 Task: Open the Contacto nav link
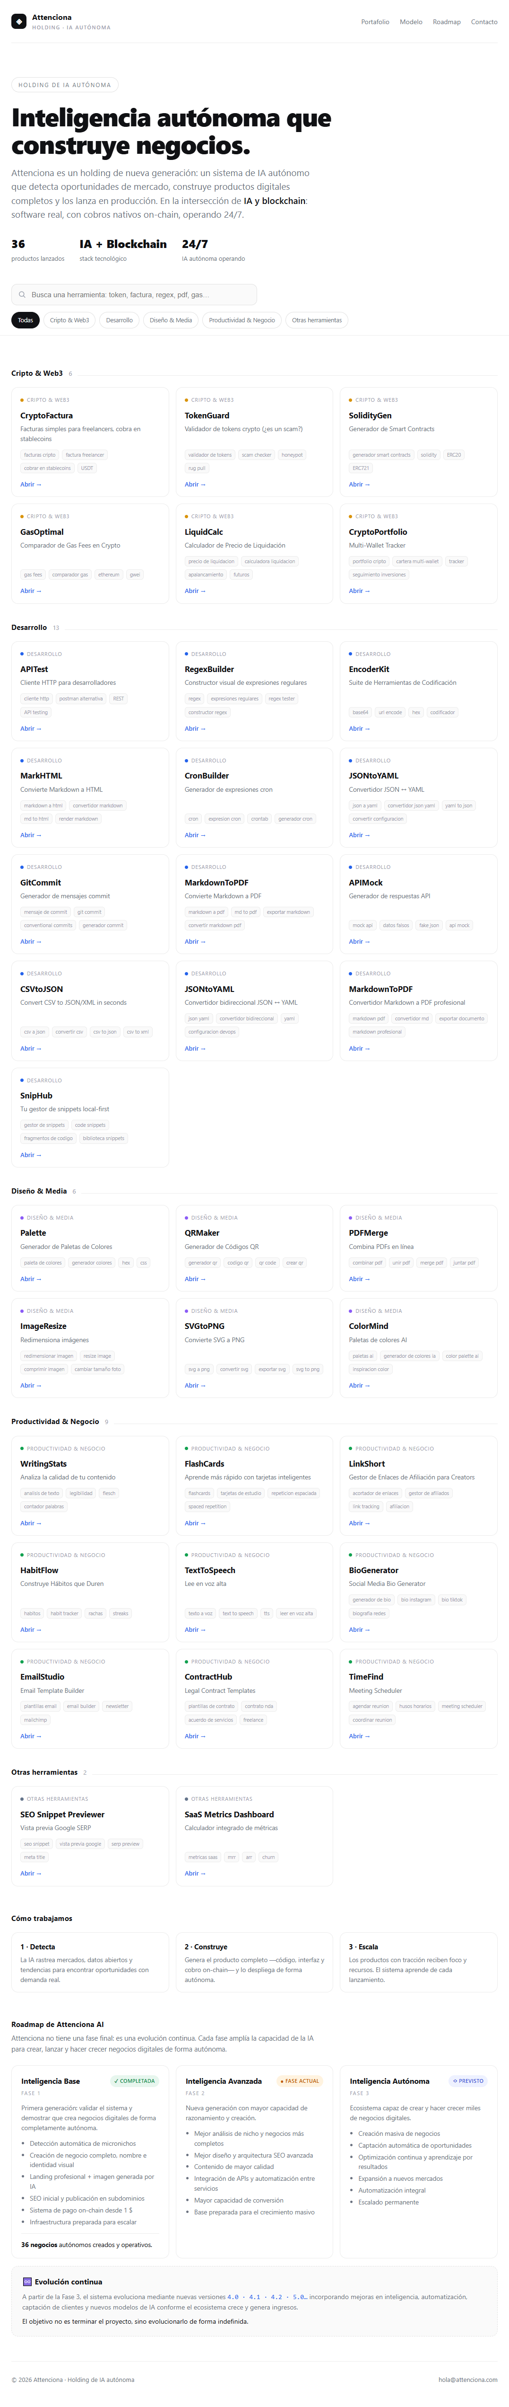coord(484,21)
